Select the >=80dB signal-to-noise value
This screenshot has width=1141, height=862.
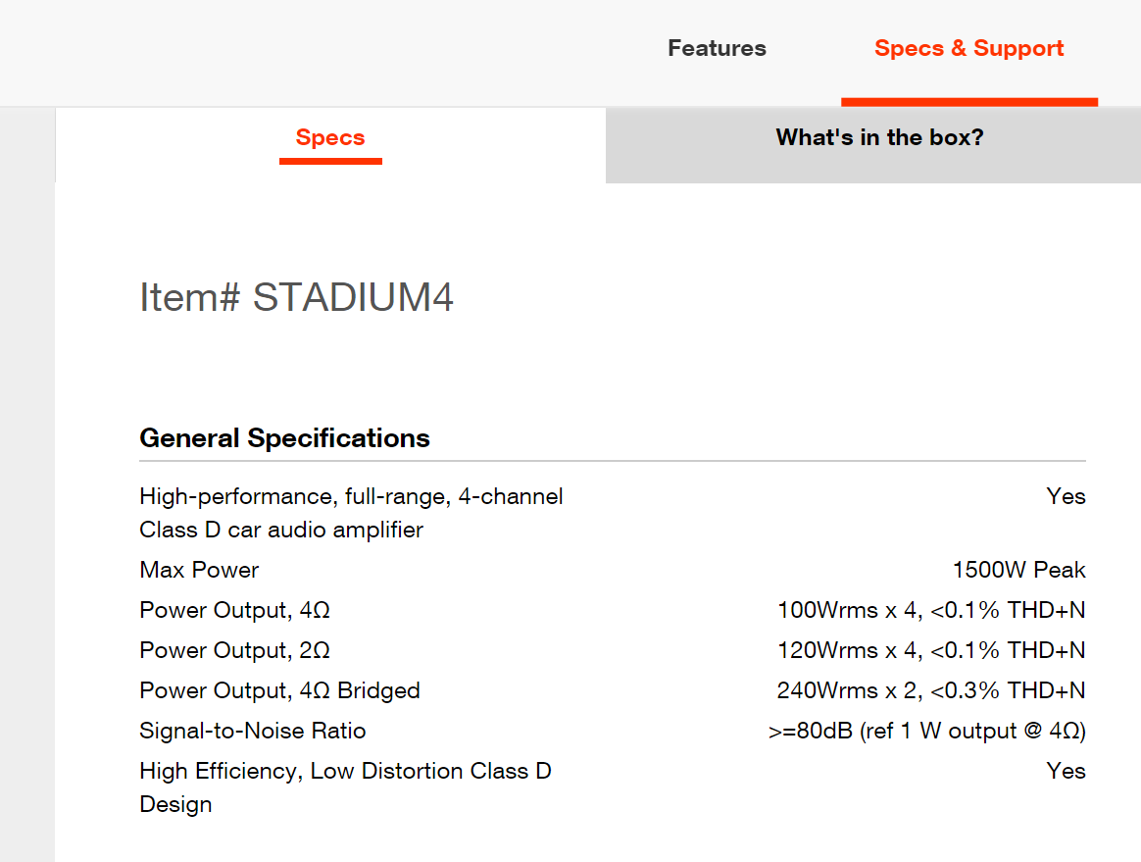pos(926,731)
